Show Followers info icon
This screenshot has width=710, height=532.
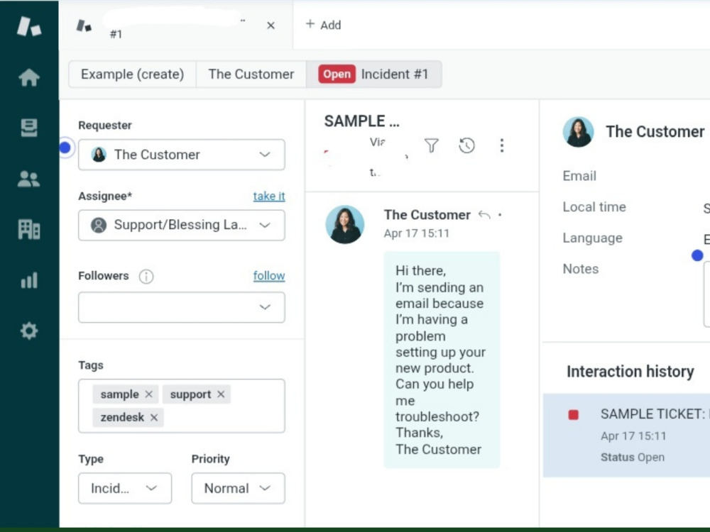pyautogui.click(x=146, y=276)
